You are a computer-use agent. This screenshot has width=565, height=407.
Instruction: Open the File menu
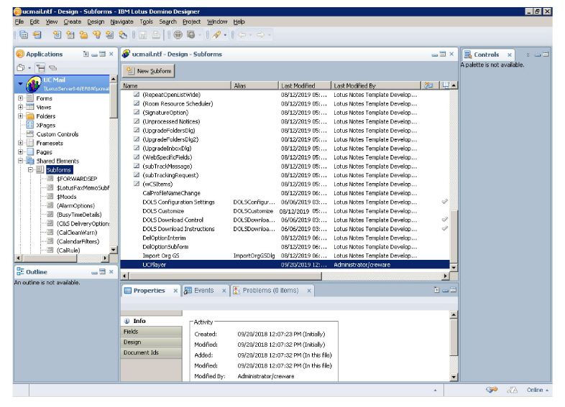[19, 22]
